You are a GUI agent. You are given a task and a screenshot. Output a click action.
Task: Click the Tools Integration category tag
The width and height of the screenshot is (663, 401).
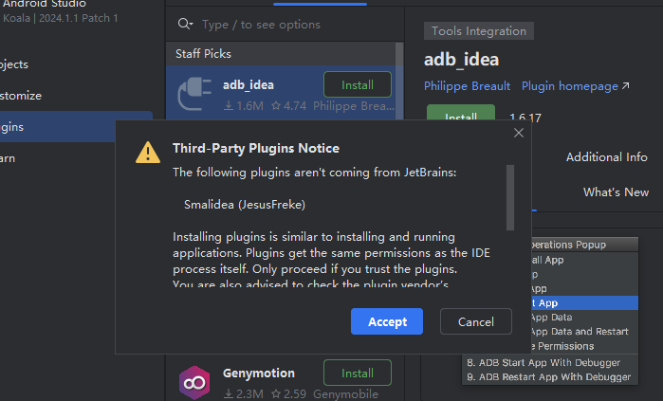[479, 31]
